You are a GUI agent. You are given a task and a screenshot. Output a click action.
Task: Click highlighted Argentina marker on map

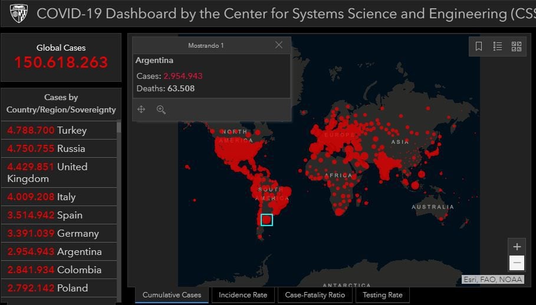pos(267,220)
